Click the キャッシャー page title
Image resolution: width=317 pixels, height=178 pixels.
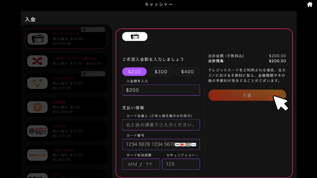coord(159,4)
